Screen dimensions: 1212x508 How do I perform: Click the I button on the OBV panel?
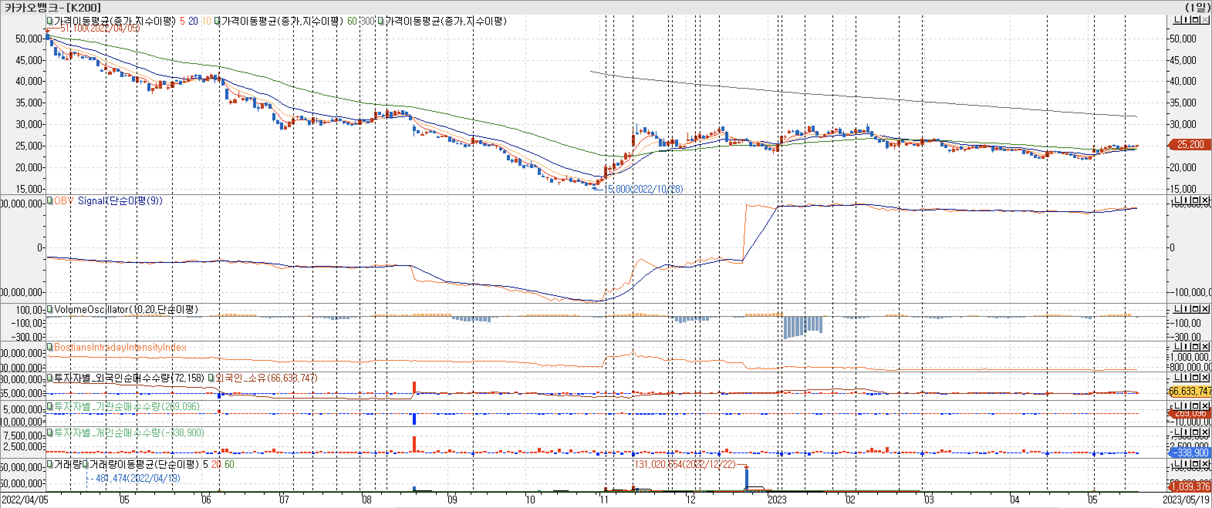pyautogui.click(x=1186, y=200)
